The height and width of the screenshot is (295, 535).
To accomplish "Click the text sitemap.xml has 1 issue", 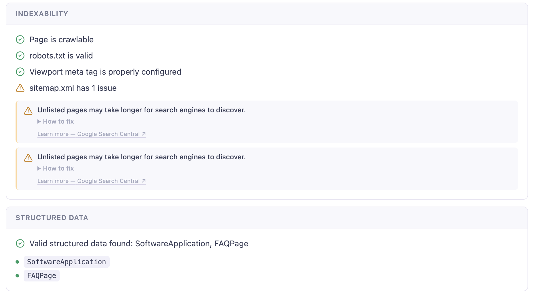I will 73,88.
